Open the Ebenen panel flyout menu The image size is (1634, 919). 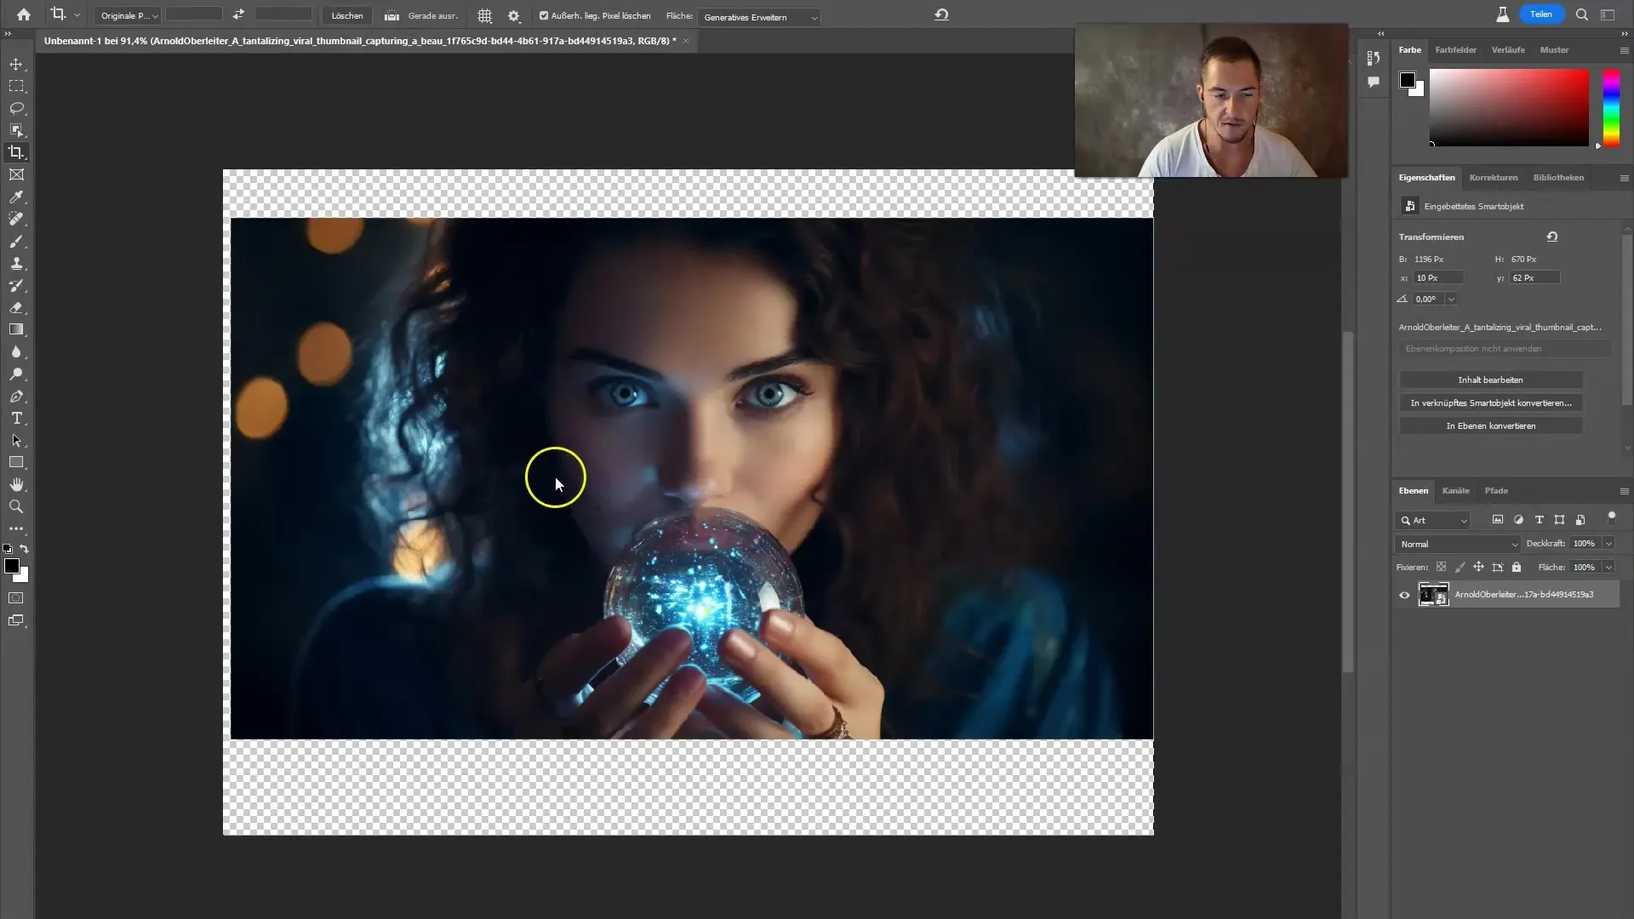[x=1624, y=491]
